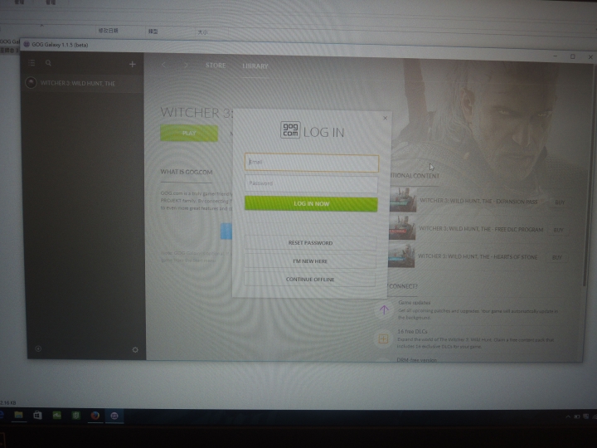
Task: Buy the Hearts of Stone DLC
Action: point(556,257)
